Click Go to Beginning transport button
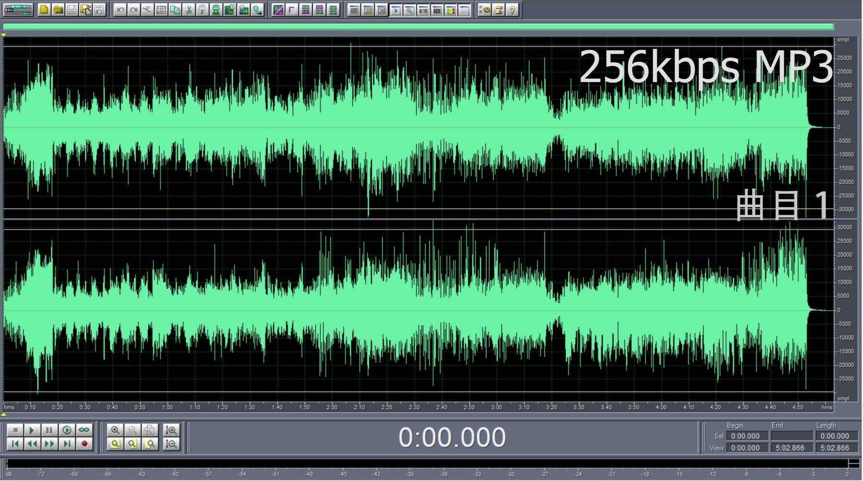The width and height of the screenshot is (863, 481). point(15,444)
